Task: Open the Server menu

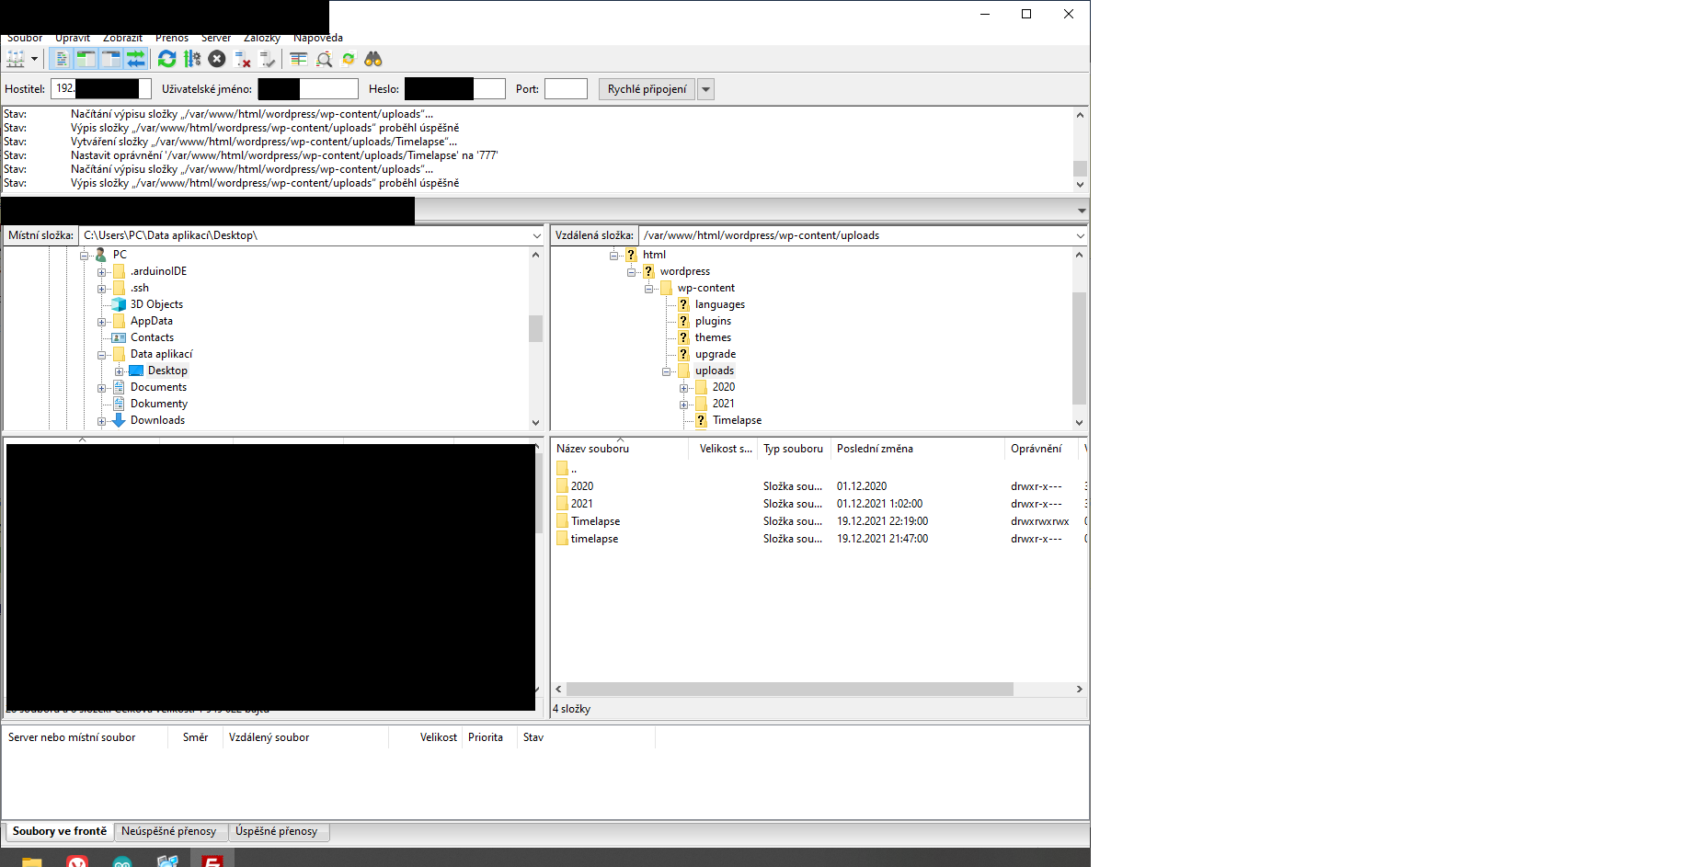Action: [216, 38]
